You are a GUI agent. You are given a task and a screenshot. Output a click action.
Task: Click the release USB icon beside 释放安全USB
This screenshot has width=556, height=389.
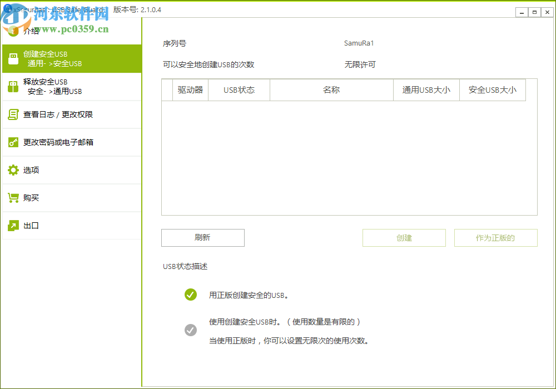tap(13, 86)
